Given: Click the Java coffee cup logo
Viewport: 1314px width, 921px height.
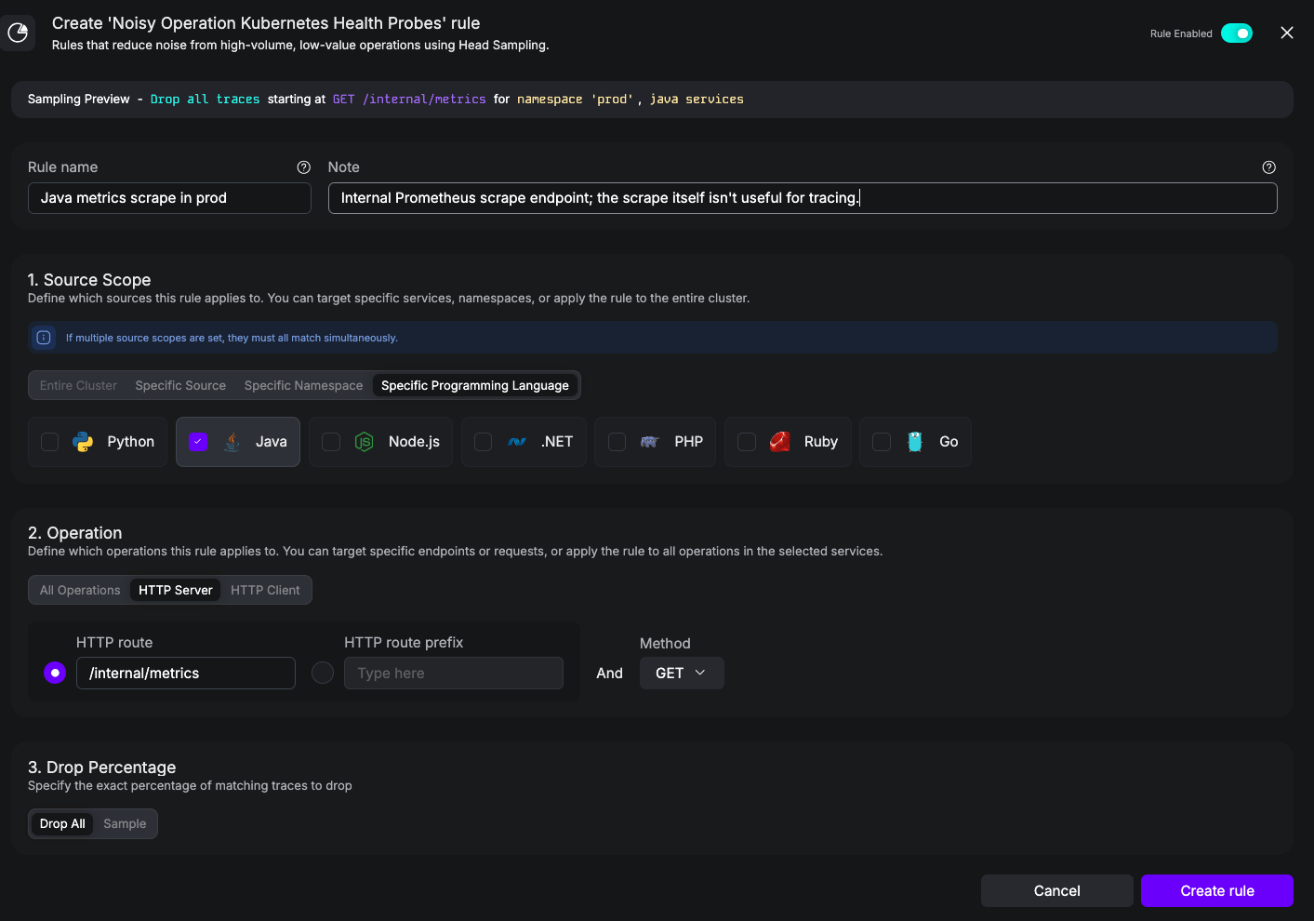Looking at the screenshot, I should tap(232, 442).
